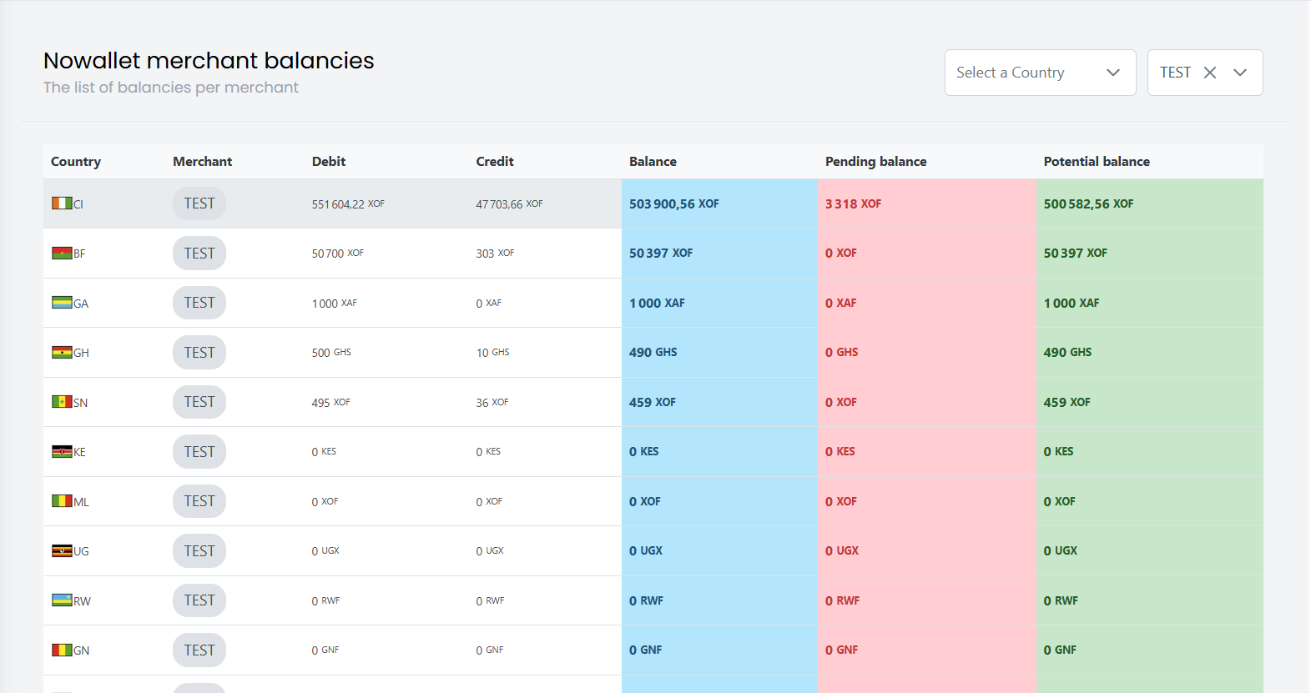Open the Select a Country dropdown
Screen dimensions: 1311x693
pos(1039,73)
